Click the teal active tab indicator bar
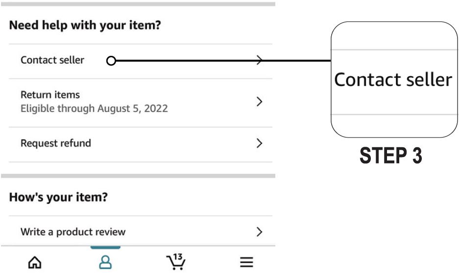Image resolution: width=460 pixels, height=273 pixels. coord(105,248)
